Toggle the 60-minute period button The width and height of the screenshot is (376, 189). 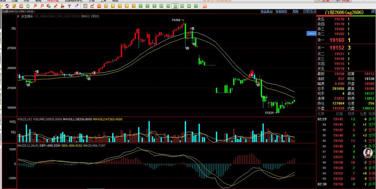coord(175,6)
